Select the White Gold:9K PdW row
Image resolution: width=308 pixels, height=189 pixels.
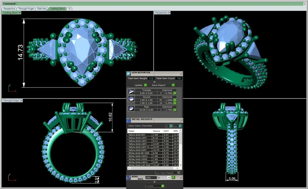[x=153, y=153]
